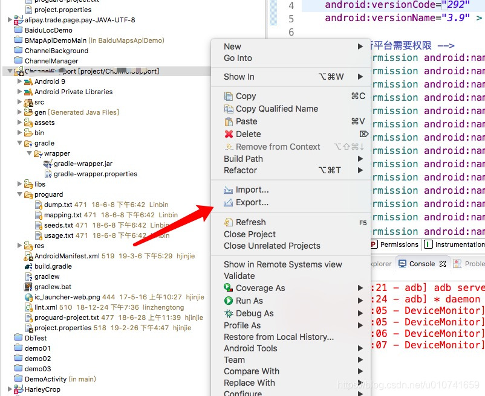Expand the Android 9 tree node
Image resolution: width=485 pixels, height=396 pixels.
point(18,80)
